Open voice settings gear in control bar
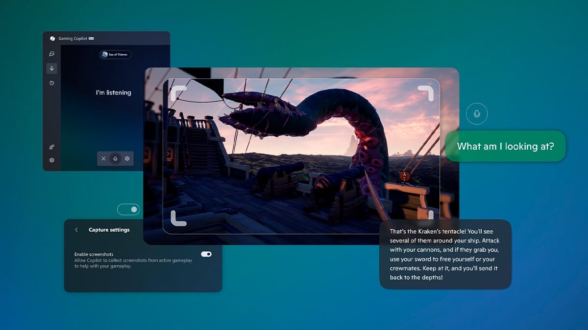This screenshot has width=588, height=330. [x=127, y=158]
